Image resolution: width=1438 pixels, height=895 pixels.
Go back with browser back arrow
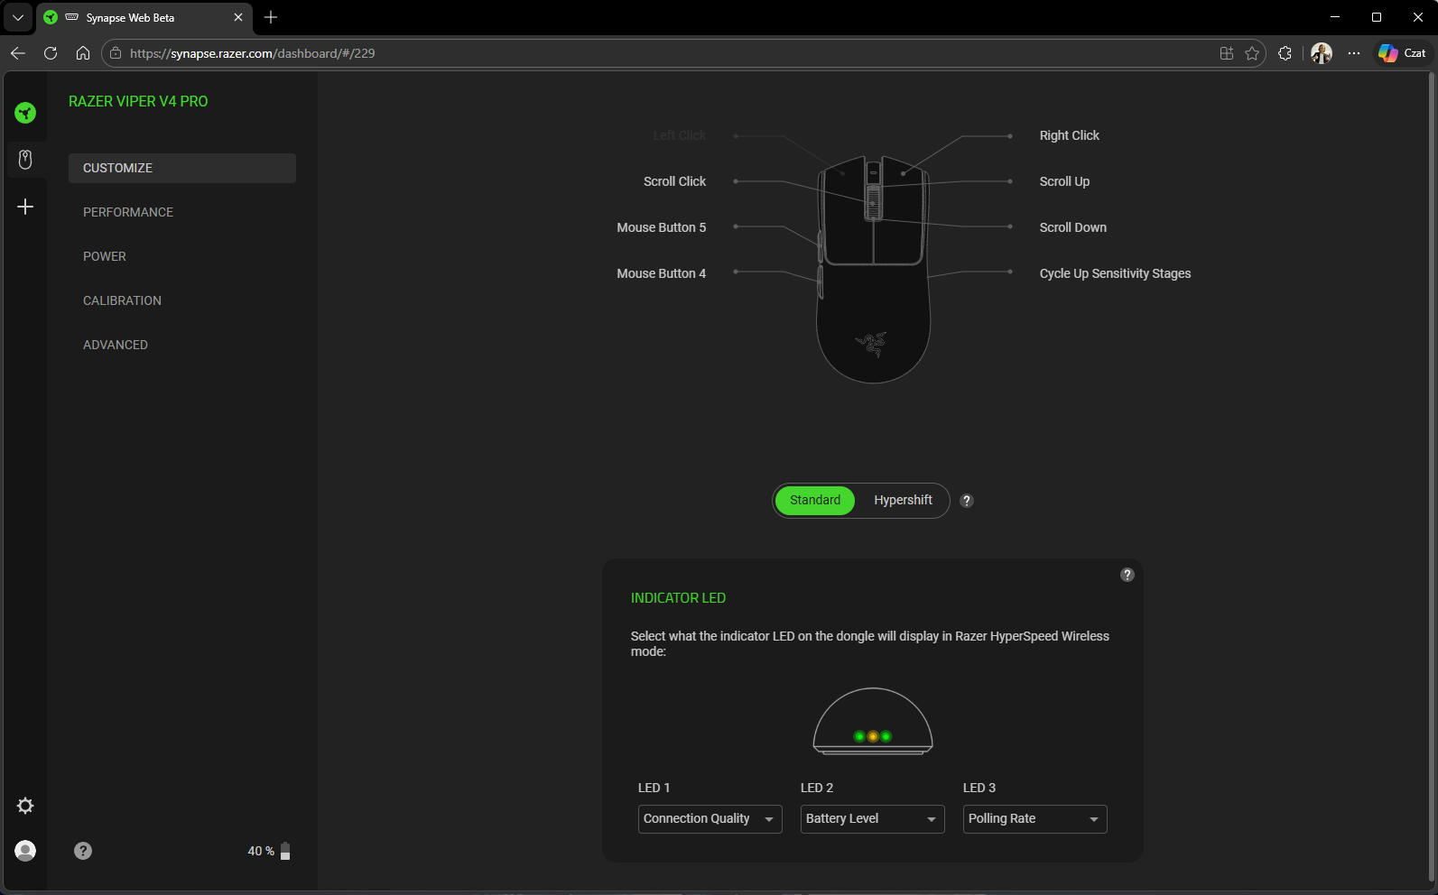(x=18, y=53)
